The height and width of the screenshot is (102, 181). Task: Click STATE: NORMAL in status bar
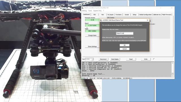117,78
